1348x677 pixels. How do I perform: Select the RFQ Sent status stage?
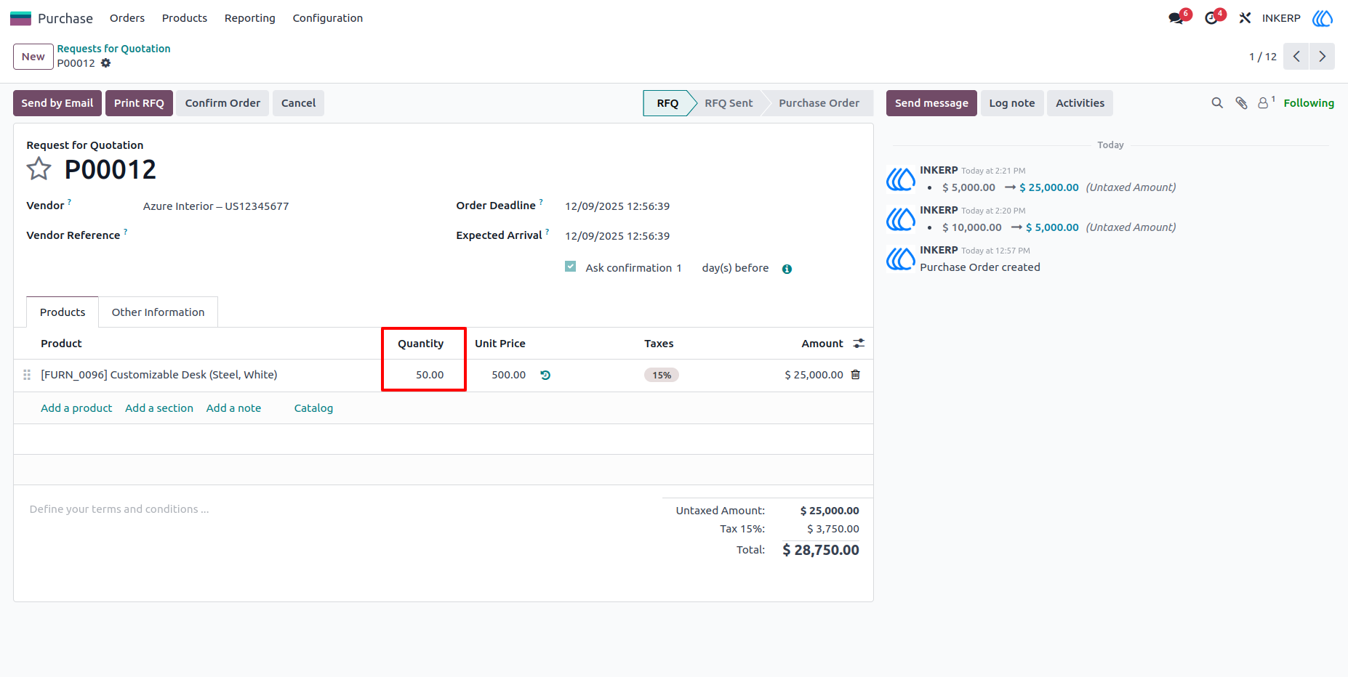coord(729,103)
